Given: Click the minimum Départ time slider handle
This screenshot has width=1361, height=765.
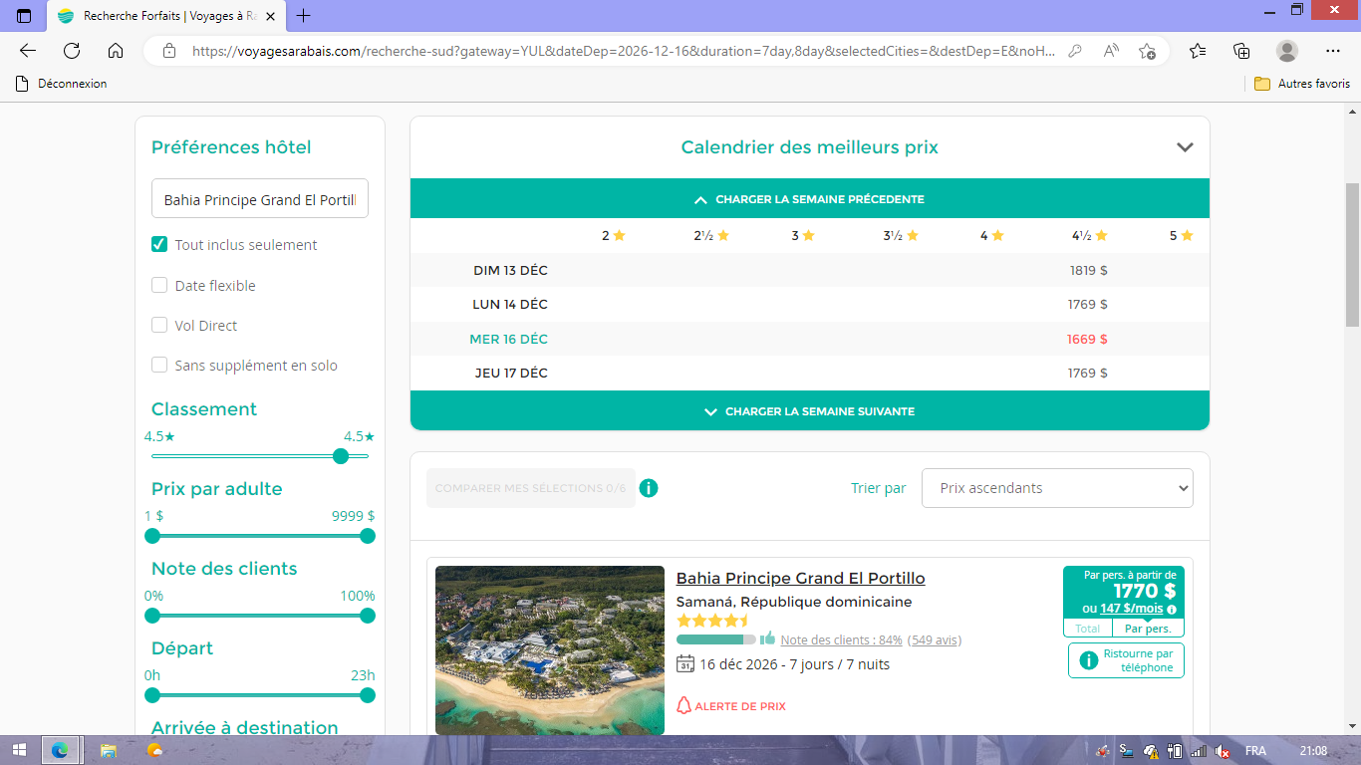Looking at the screenshot, I should pos(152,695).
